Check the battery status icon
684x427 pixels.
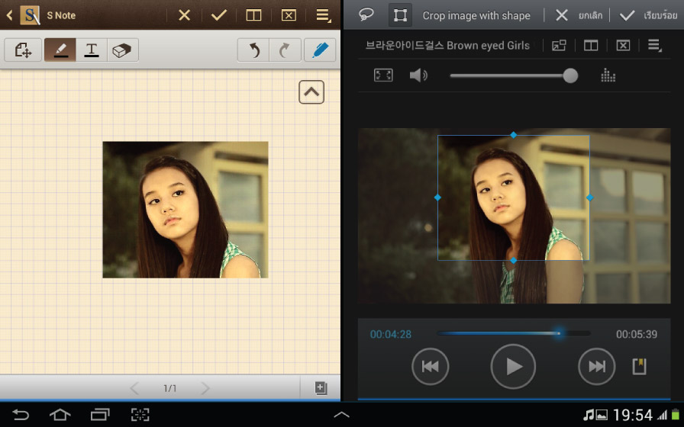676,414
